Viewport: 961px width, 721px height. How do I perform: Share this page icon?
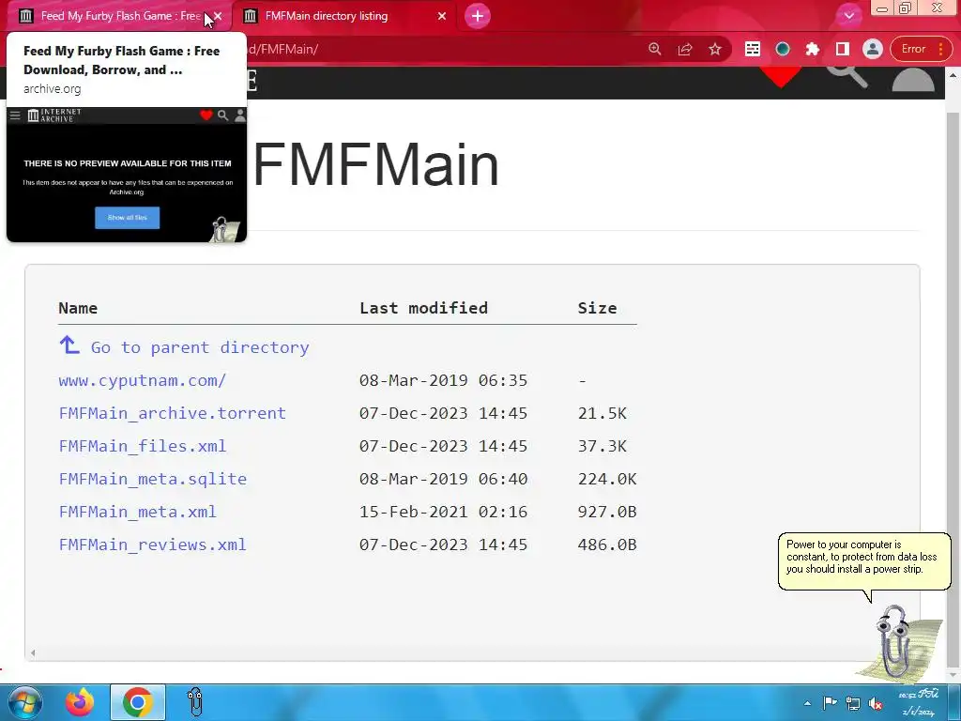(684, 49)
